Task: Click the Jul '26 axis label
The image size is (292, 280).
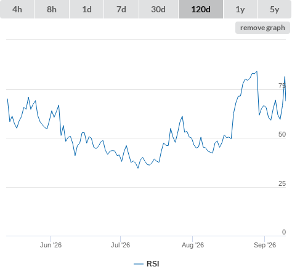Action: point(120,245)
